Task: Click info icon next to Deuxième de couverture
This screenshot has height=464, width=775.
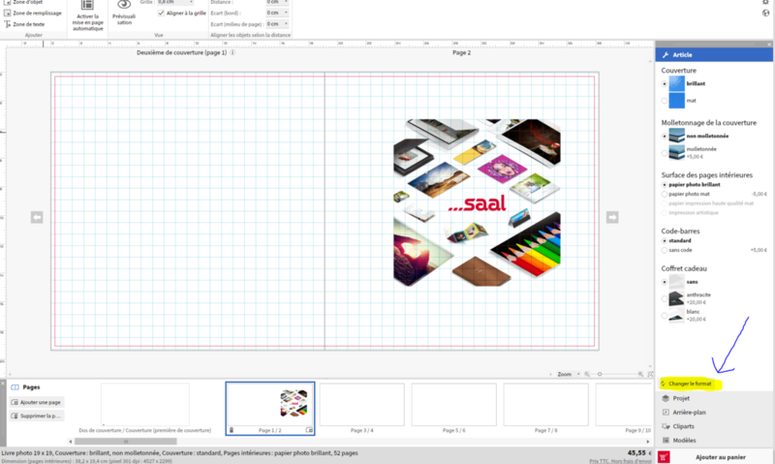Action: pos(232,52)
